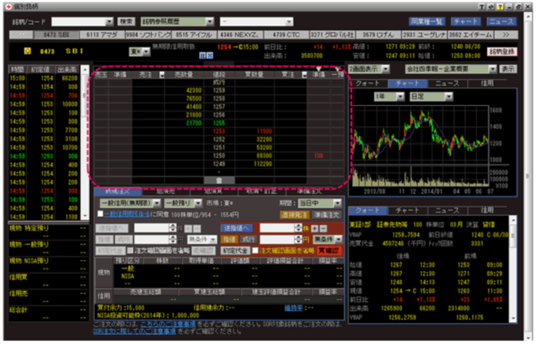536x344 pixels.
Task: Click the T font icon in title bar
Action: coord(482,6)
